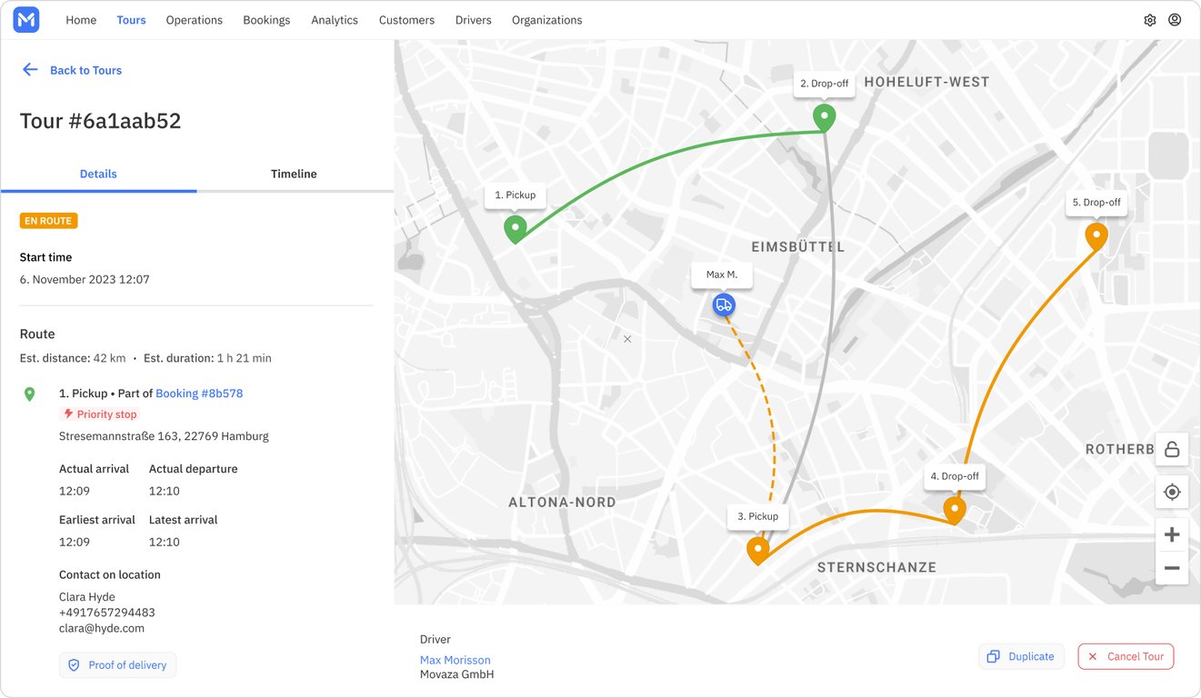Click the Est. duration 1 h 21 min text

click(207, 358)
